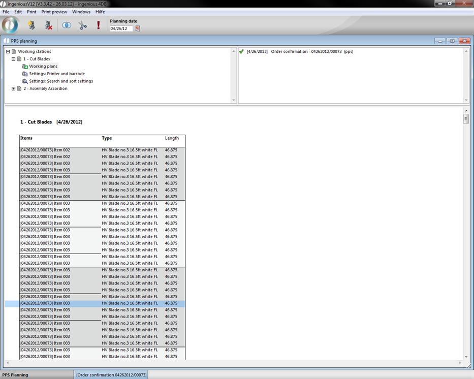Open Settings: Search and sort settings
The image size is (474, 379).
60,81
